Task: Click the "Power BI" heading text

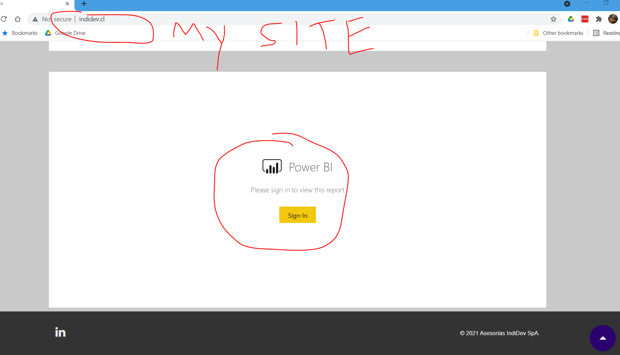Action: tap(310, 167)
